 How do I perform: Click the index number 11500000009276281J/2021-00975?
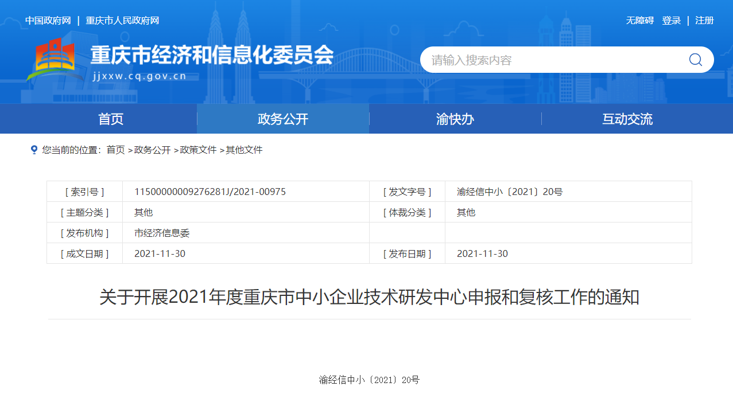click(210, 192)
